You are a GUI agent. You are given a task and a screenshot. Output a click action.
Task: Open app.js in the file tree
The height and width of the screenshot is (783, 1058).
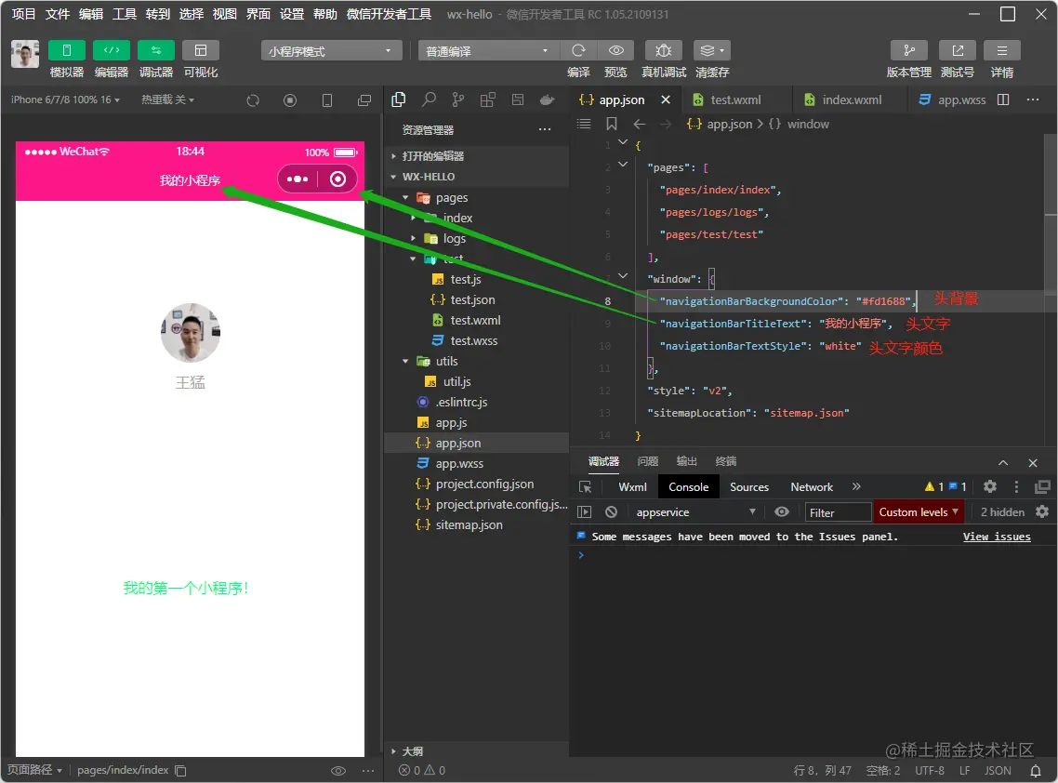476,422
